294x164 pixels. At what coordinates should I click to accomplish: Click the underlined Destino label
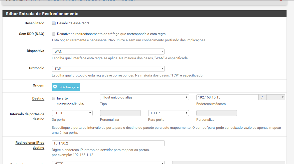(x=38, y=98)
